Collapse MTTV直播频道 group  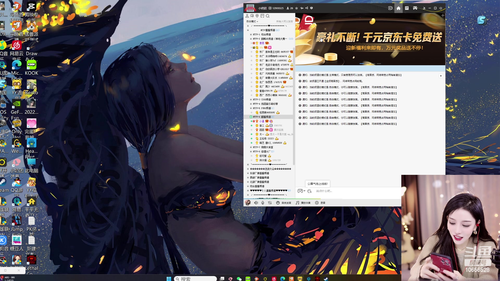point(270,30)
